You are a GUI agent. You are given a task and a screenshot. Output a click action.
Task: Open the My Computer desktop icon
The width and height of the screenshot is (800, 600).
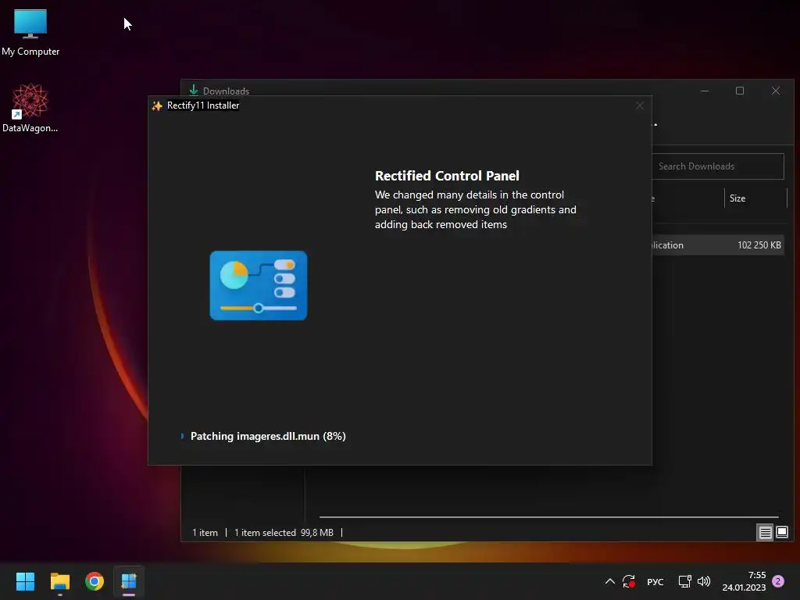(x=30, y=32)
